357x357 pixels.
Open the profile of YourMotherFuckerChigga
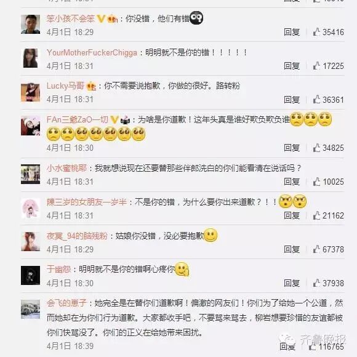click(x=92, y=52)
